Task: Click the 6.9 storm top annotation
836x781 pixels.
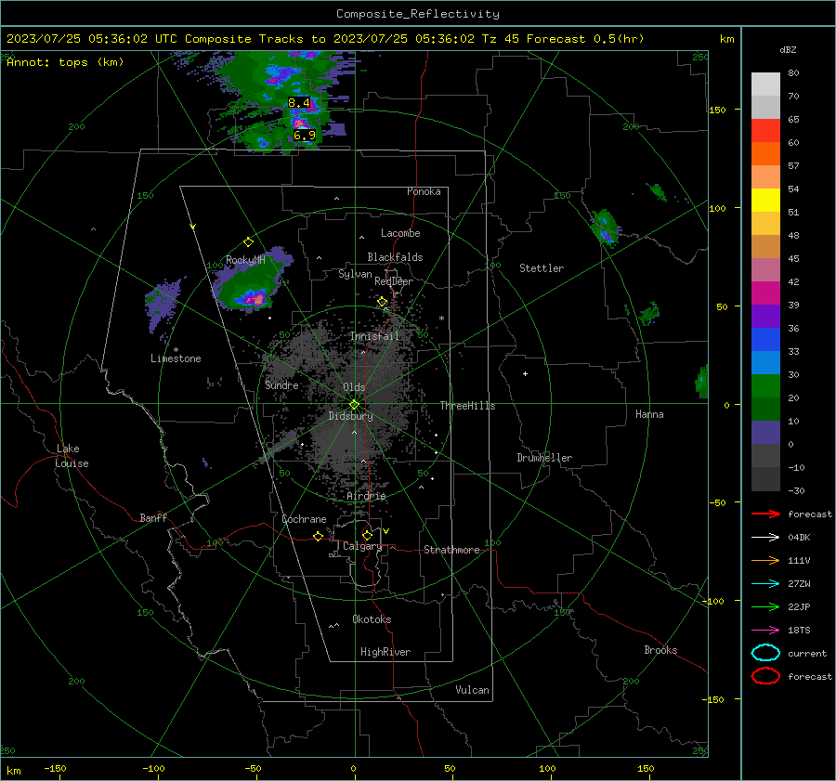Action: click(x=305, y=136)
